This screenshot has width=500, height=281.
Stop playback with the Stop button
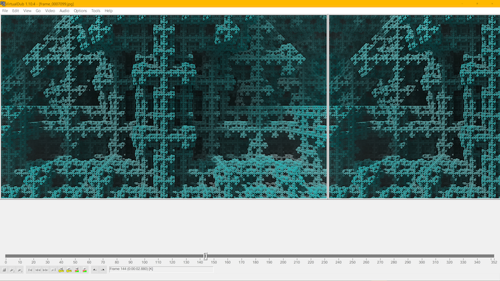tap(5, 270)
